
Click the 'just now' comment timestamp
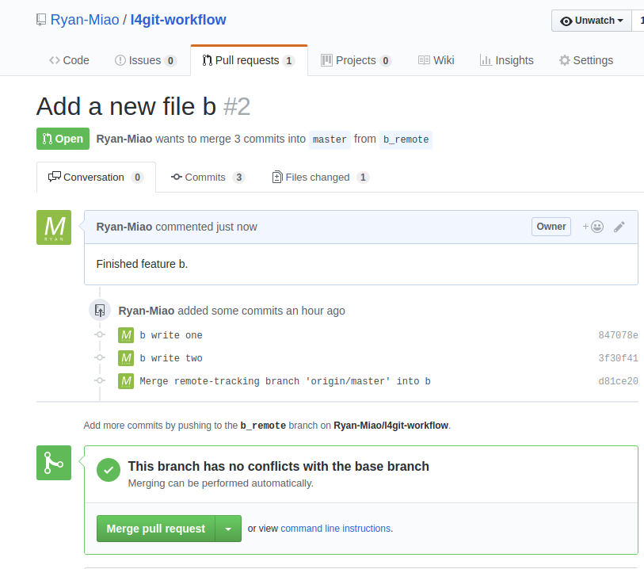tap(237, 227)
